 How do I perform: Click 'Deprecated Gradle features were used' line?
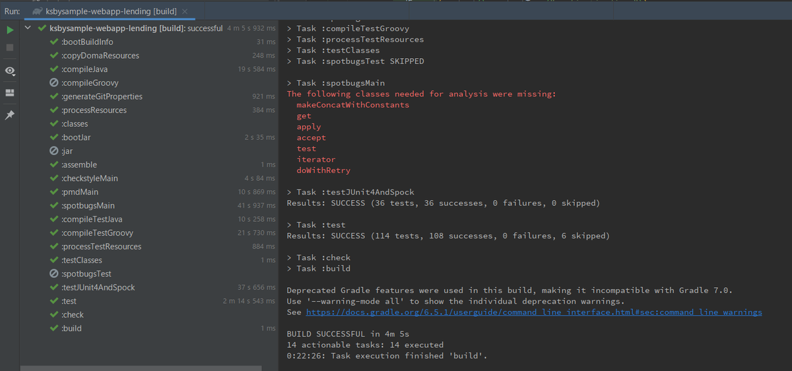tap(510, 290)
